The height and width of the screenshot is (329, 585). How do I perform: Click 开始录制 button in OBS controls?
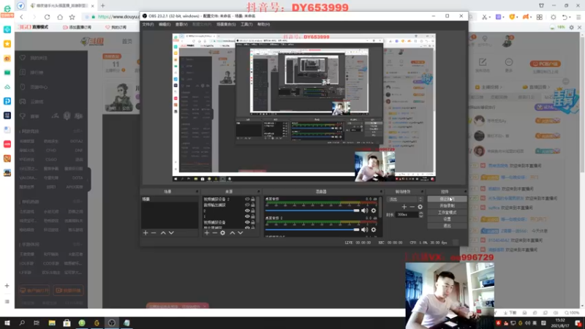(x=447, y=205)
